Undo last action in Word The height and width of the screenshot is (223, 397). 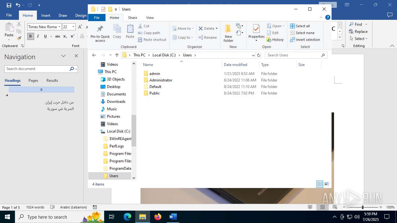(x=18, y=5)
